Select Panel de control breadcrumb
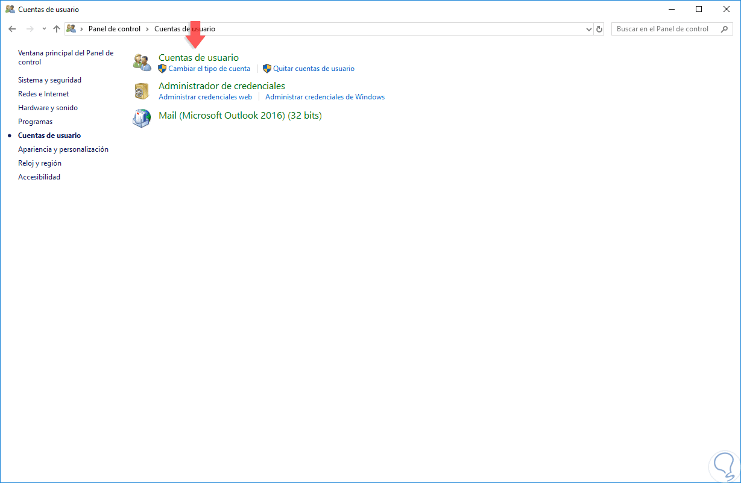Viewport: 741px width, 483px height. pos(115,29)
